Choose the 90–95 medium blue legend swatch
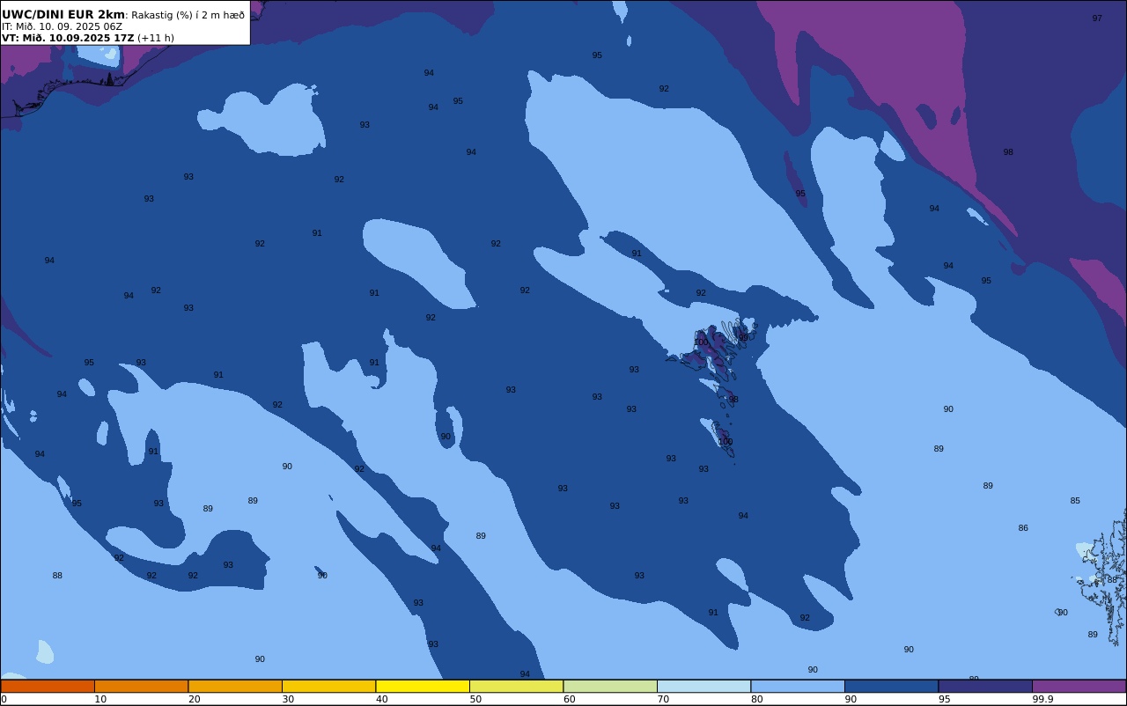Viewport: 1127px width, 706px height. point(891,686)
